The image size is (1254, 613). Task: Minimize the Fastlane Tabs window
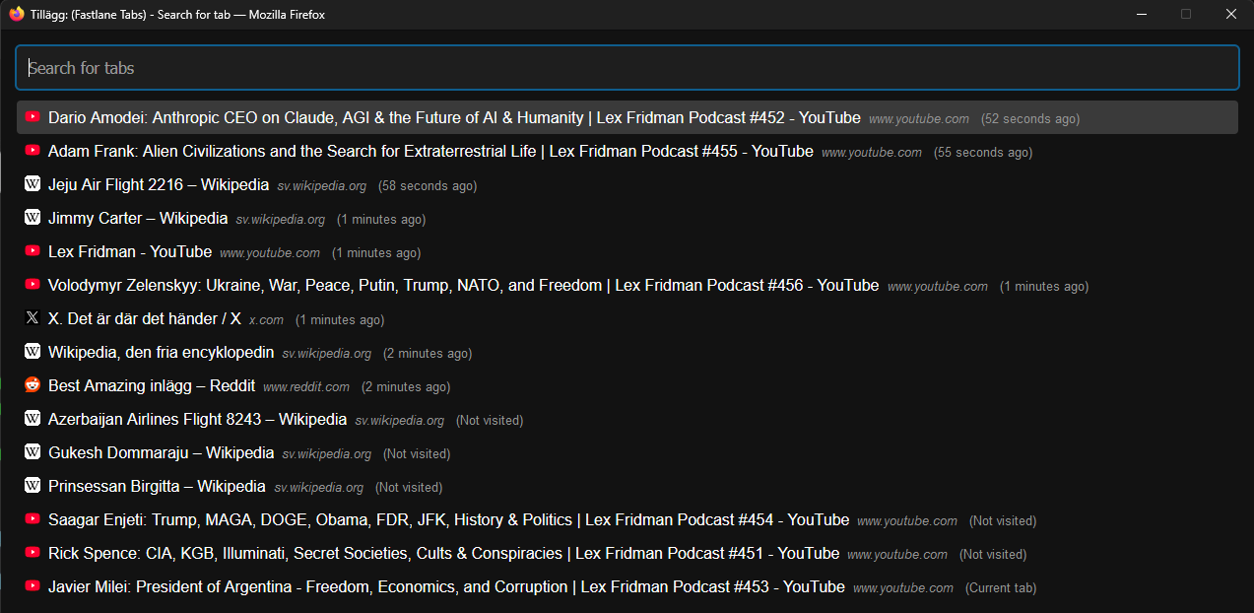(x=1142, y=14)
